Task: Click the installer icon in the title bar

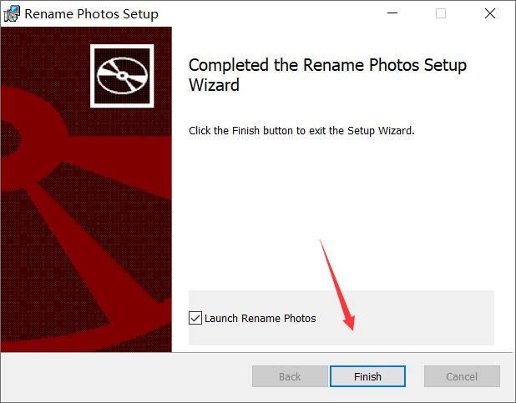Action: 12,13
